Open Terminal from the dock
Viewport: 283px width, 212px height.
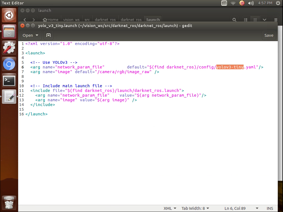9,80
